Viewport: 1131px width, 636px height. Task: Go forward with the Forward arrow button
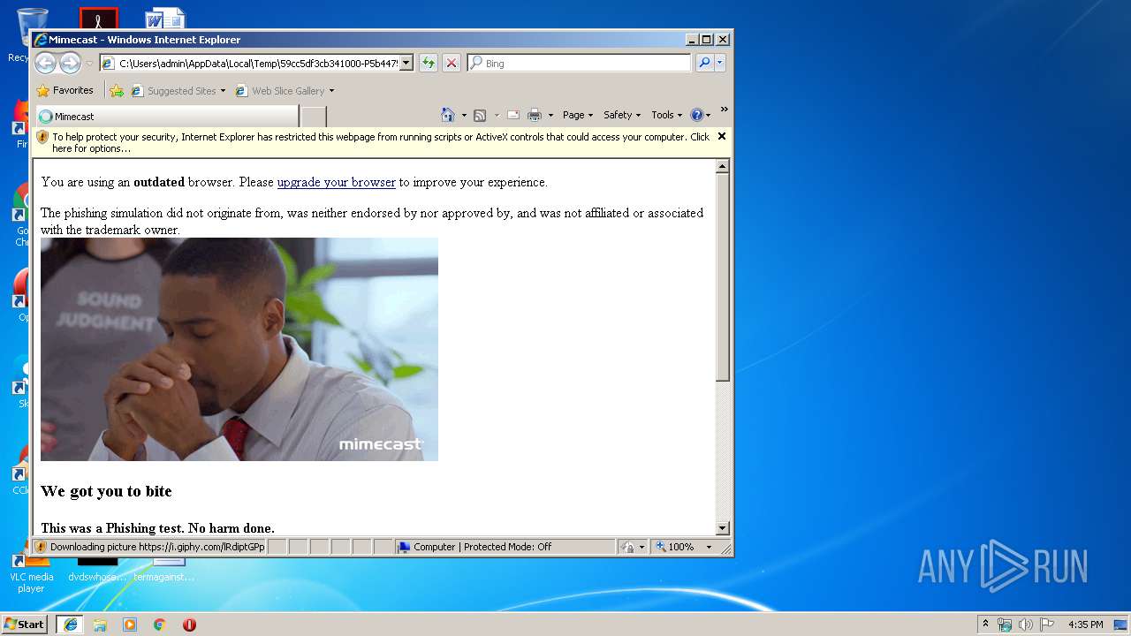pos(70,63)
